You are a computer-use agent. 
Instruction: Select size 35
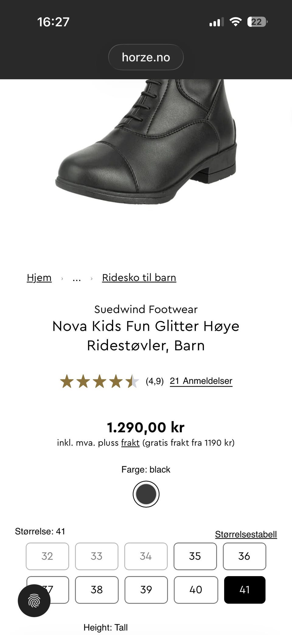coord(195,556)
